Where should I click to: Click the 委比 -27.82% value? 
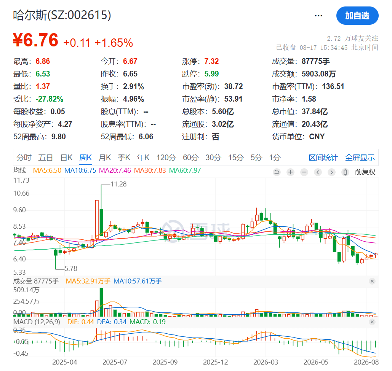(x=49, y=99)
